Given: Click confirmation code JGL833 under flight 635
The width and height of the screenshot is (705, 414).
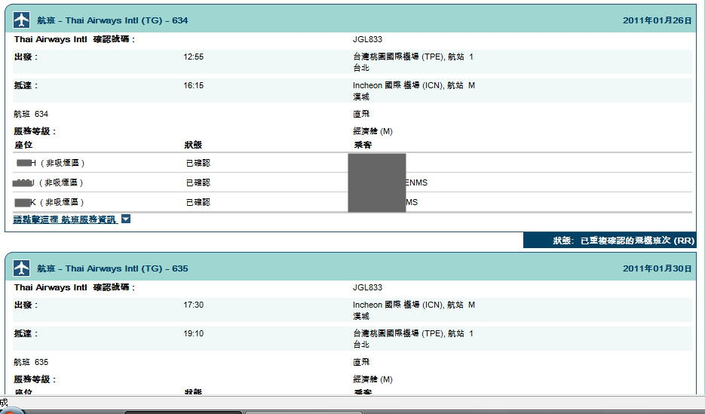Looking at the screenshot, I should (x=367, y=287).
